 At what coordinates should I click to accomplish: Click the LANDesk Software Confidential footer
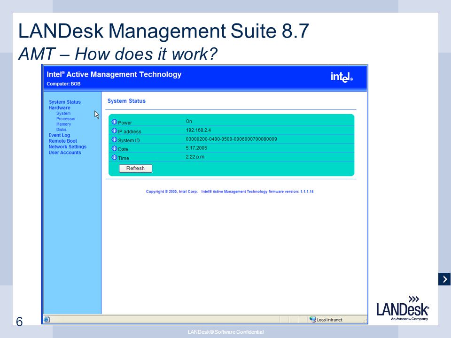[x=225, y=332]
